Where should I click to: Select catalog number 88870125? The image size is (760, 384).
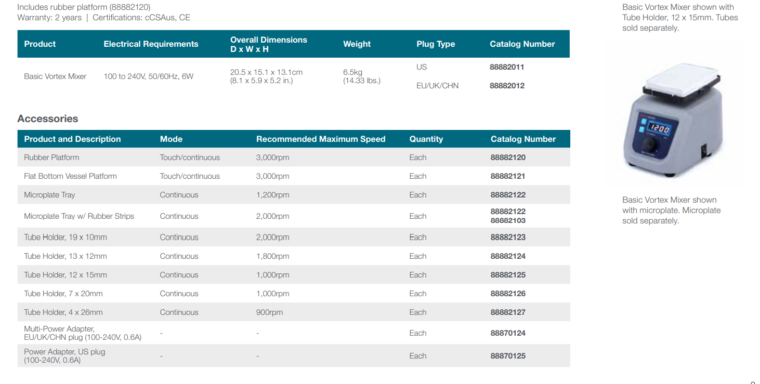pyautogui.click(x=508, y=356)
